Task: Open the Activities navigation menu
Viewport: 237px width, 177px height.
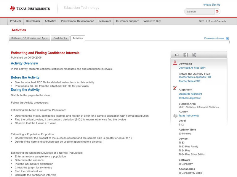Action: (50, 21)
